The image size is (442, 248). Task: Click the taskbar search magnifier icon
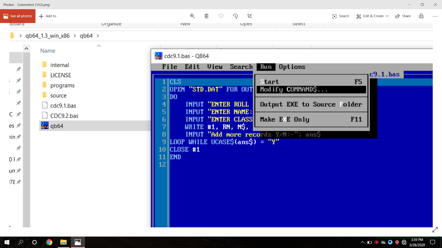coord(21,242)
